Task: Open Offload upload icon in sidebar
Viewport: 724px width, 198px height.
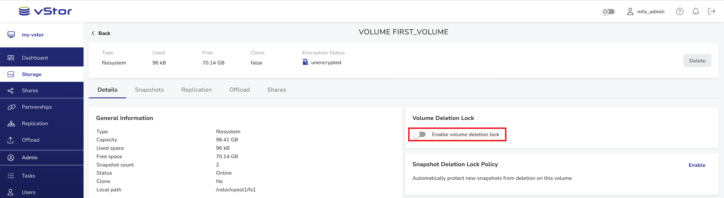Action: tap(11, 140)
